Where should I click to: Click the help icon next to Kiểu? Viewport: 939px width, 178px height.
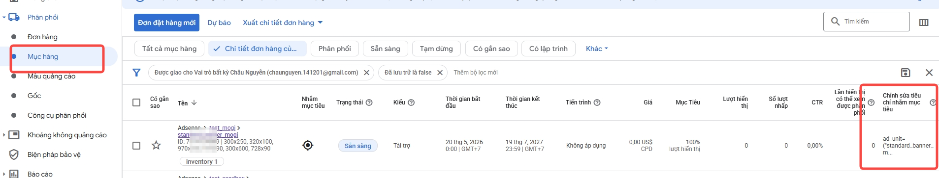point(411,102)
